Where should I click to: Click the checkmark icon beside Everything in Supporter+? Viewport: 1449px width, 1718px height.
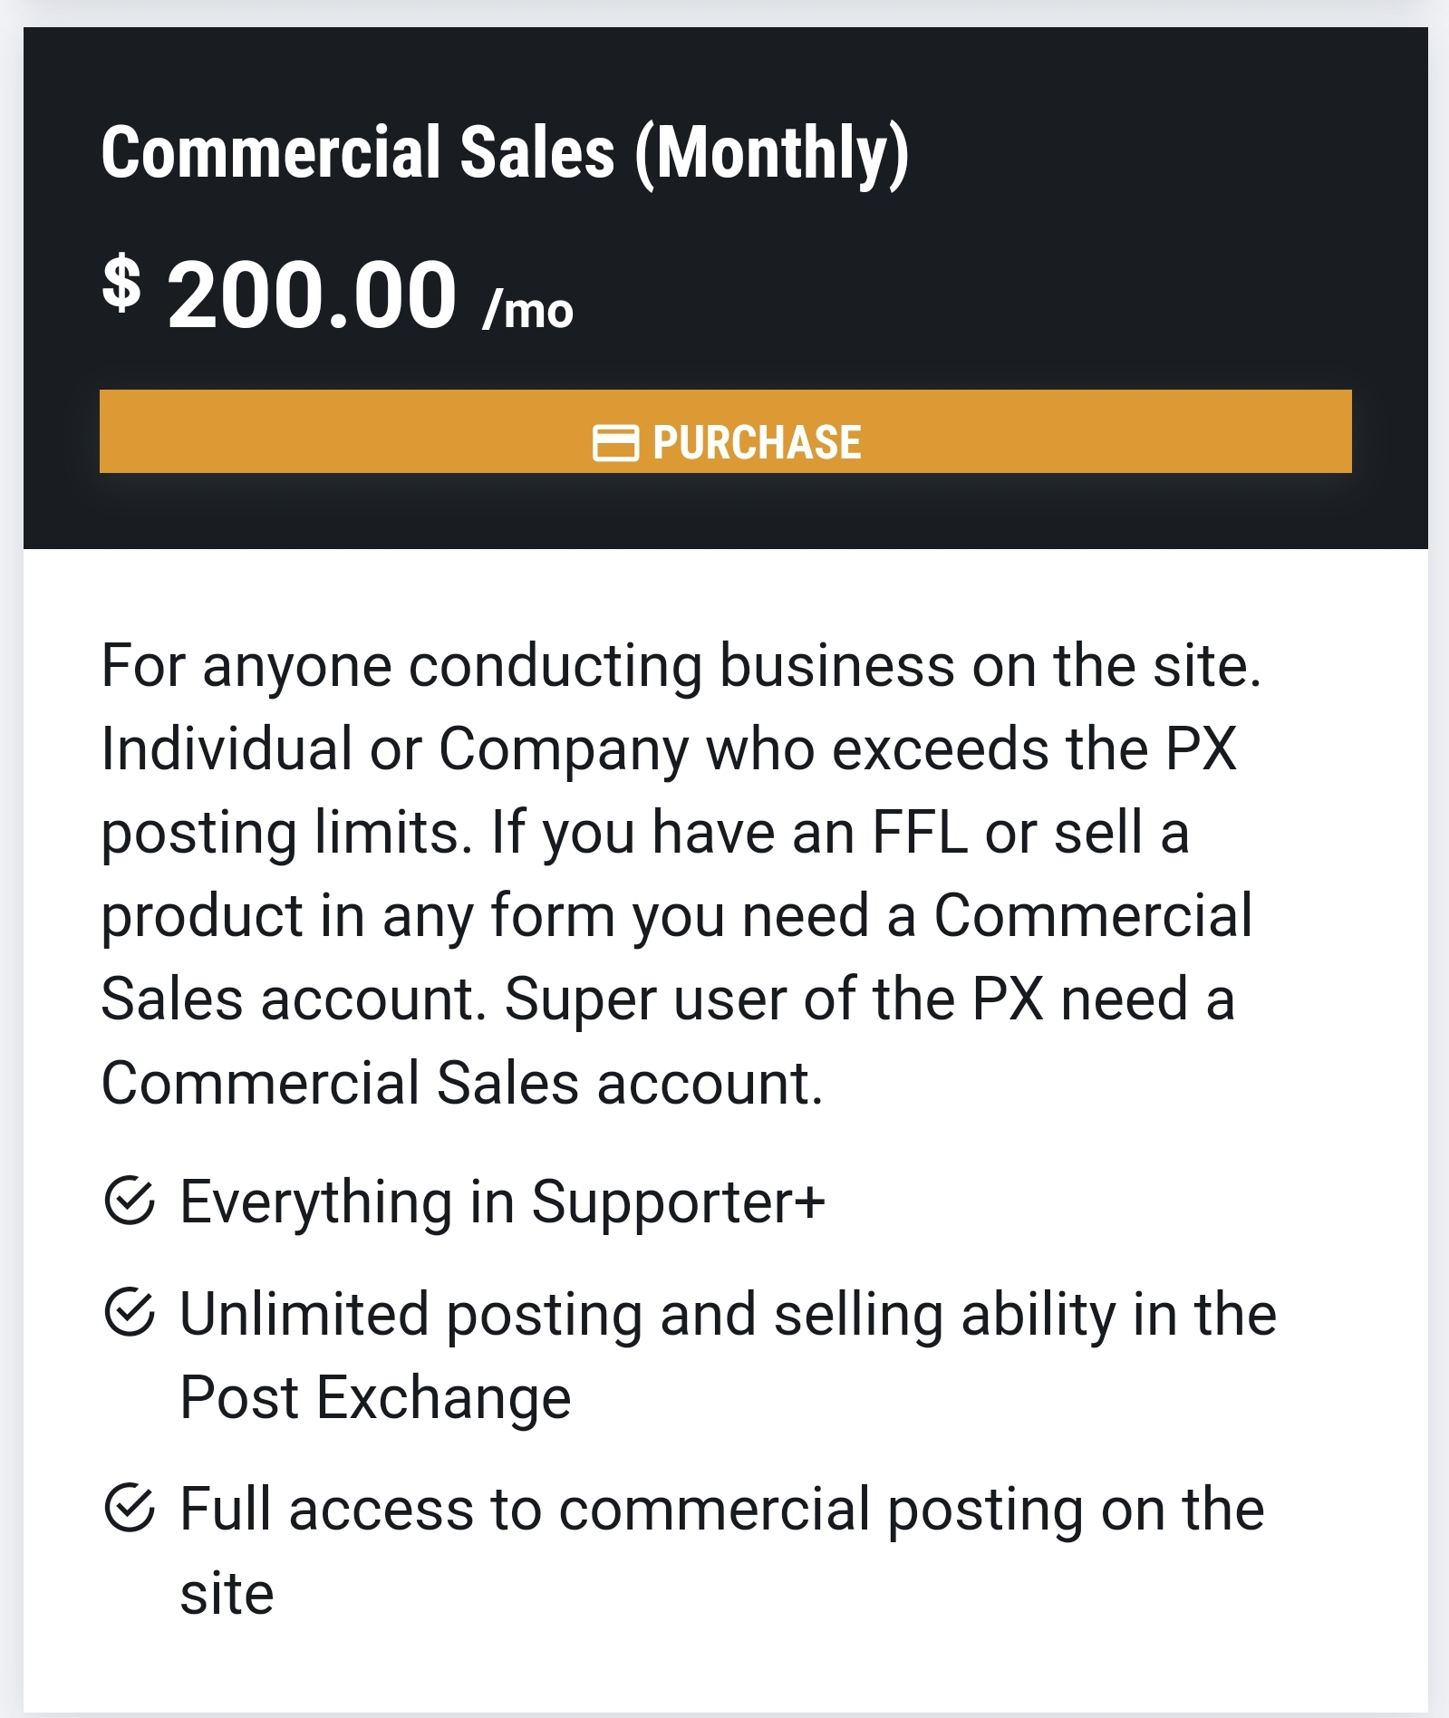click(x=130, y=1202)
